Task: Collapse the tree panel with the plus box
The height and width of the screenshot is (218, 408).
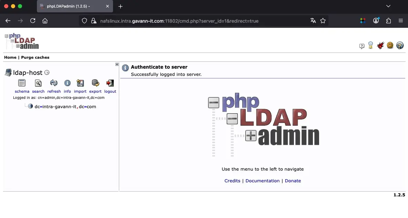Action: 117,64
